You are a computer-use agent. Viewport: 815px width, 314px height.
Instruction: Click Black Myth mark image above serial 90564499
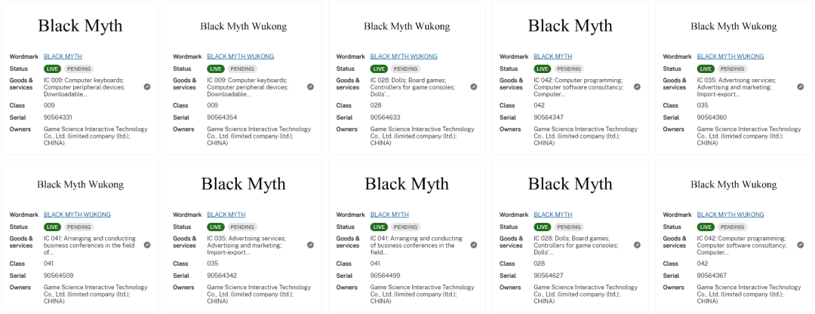407,184
